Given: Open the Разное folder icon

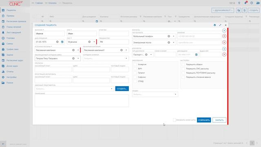Looking at the screenshot, I should [3, 82].
